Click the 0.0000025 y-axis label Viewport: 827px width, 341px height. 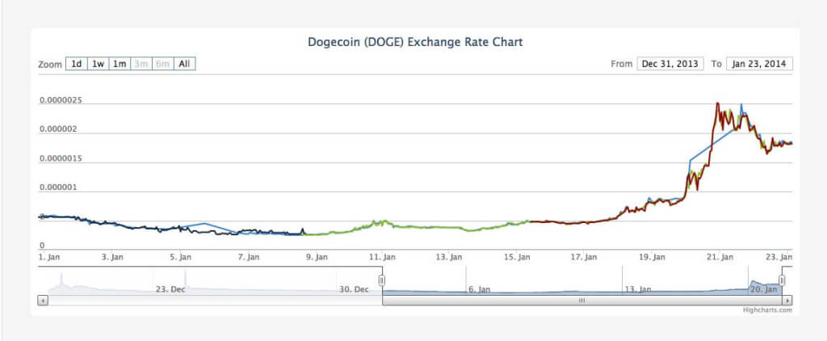59,100
